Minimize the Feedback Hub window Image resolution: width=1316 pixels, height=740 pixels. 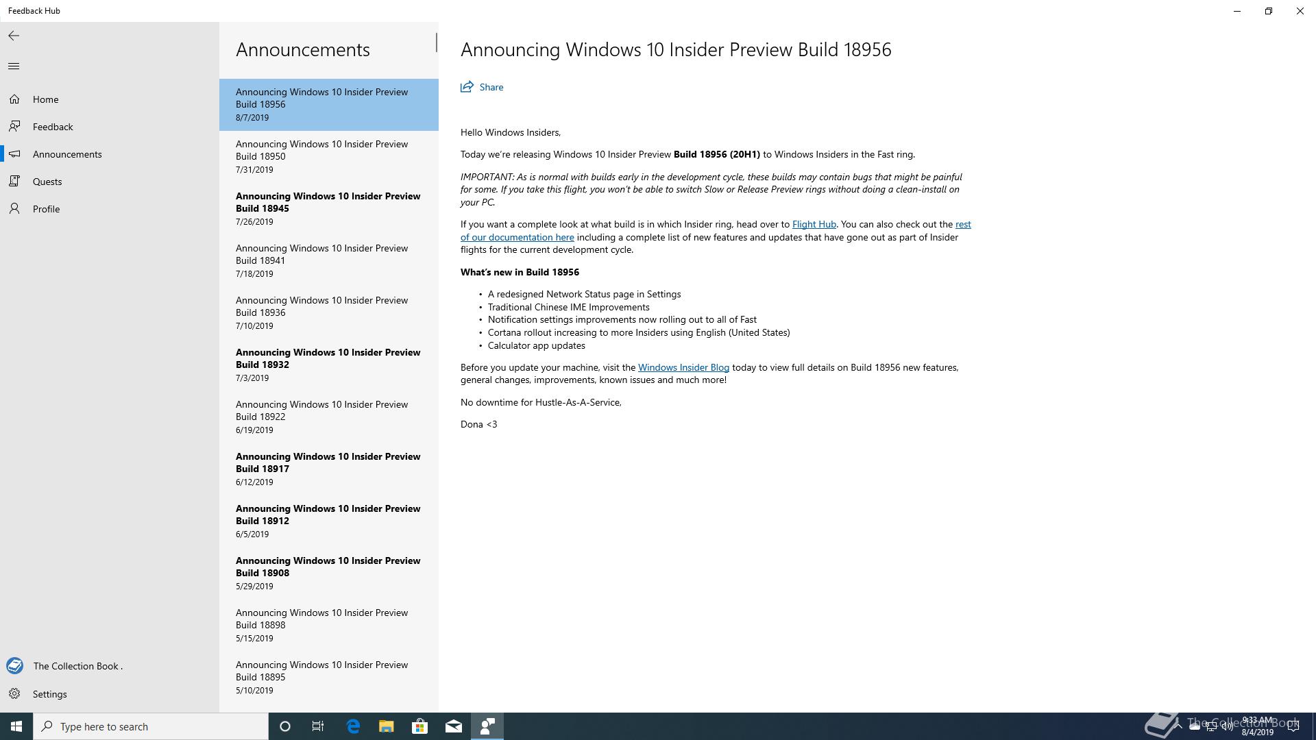click(1237, 11)
